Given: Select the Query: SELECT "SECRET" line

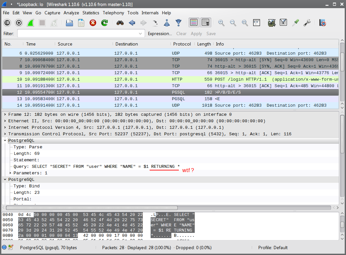Looking at the screenshot, I should [97, 167].
